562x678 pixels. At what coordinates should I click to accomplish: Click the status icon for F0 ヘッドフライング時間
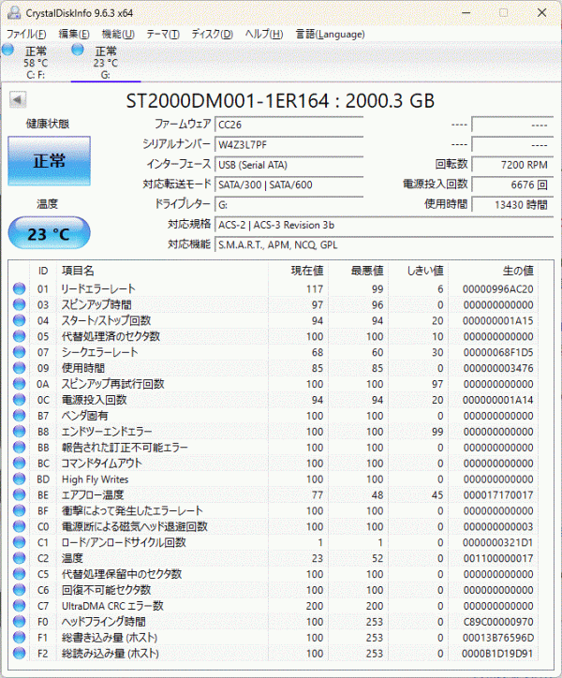19,622
